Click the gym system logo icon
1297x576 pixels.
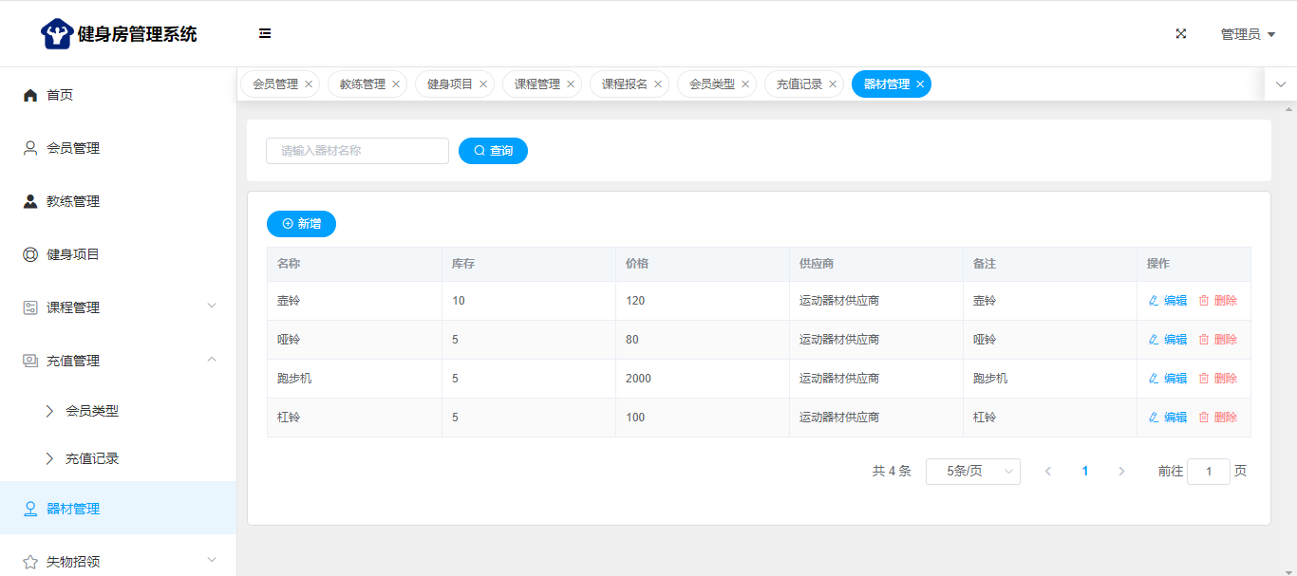[x=57, y=34]
